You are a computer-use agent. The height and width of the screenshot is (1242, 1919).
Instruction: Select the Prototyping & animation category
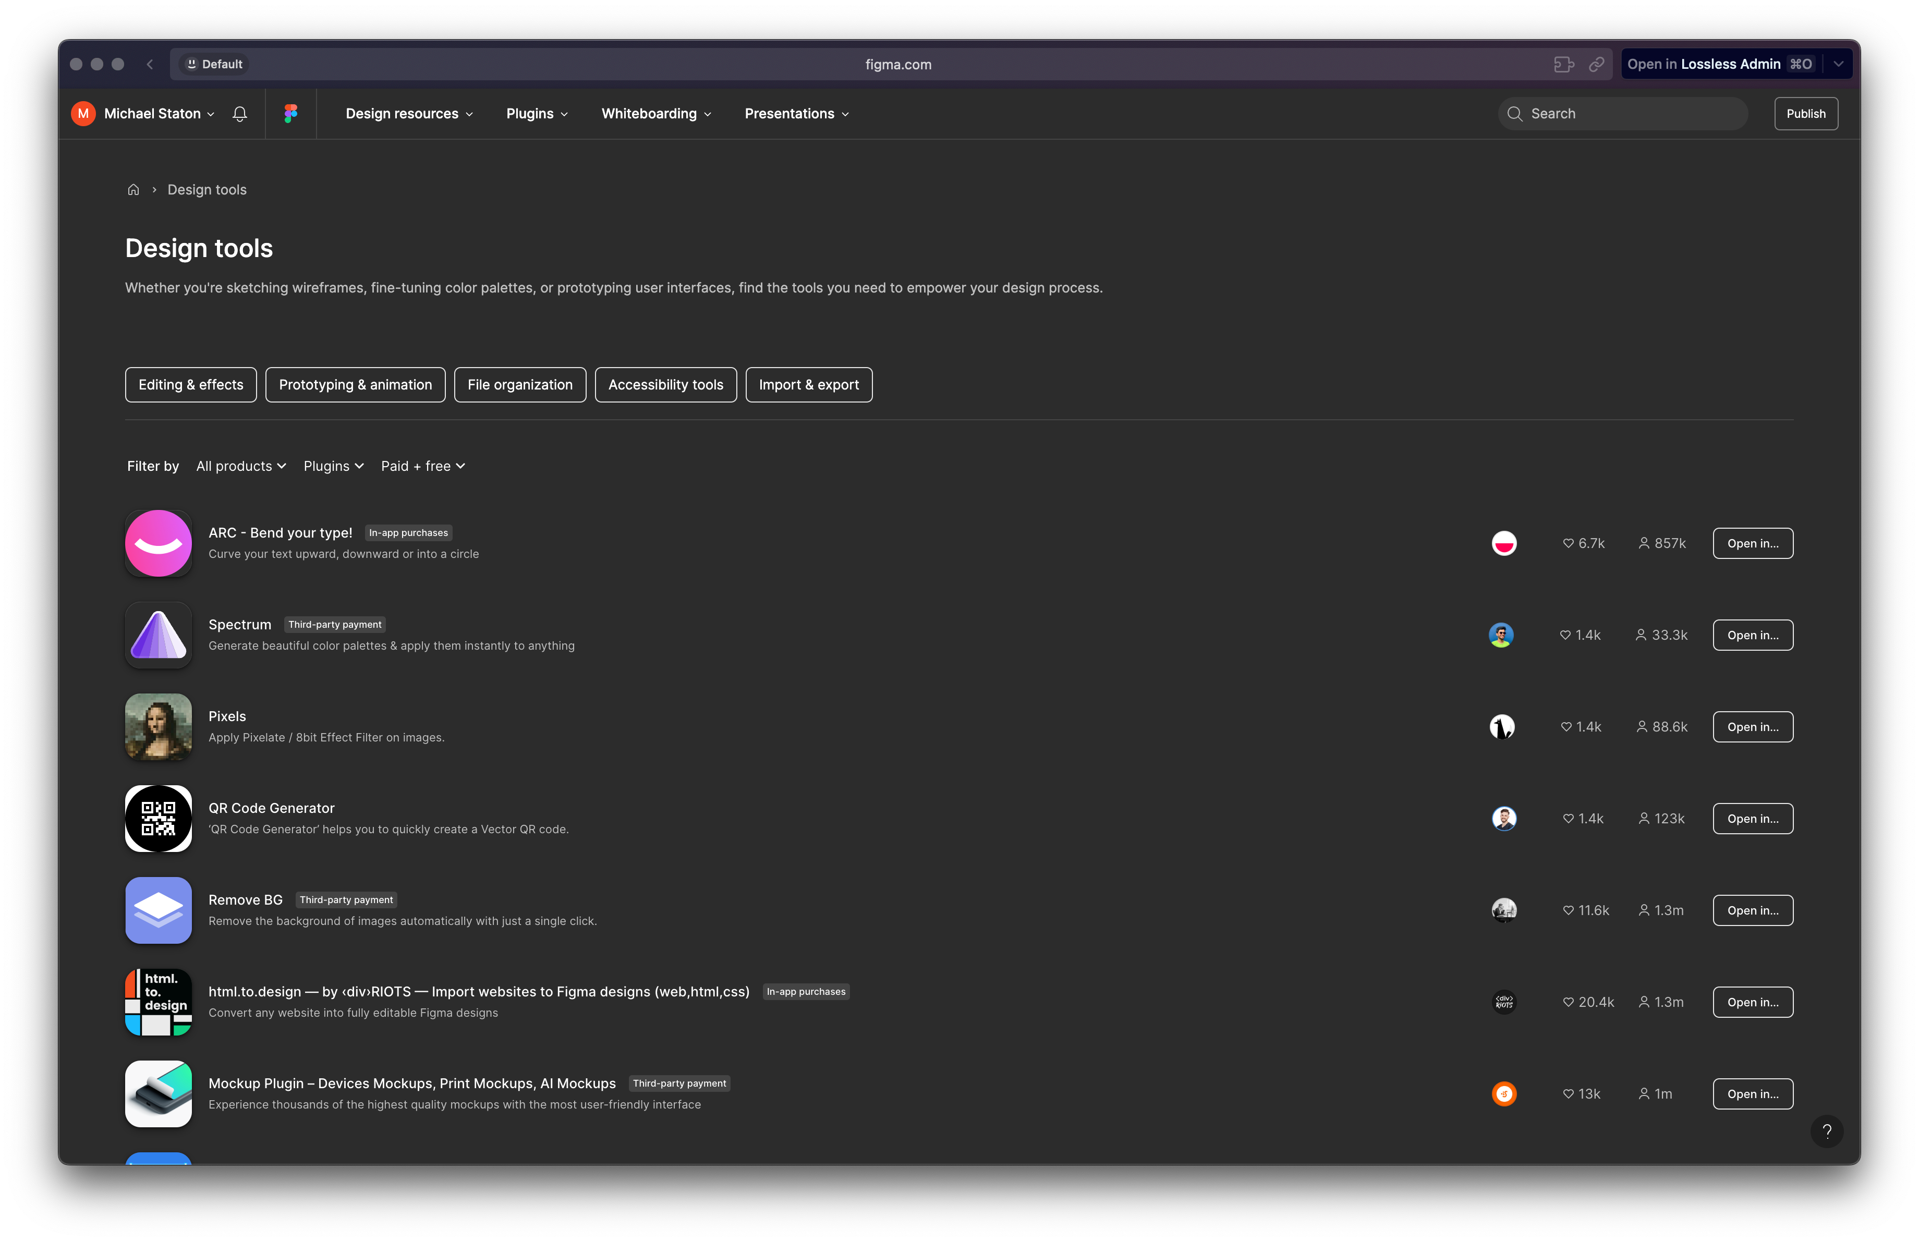[356, 385]
